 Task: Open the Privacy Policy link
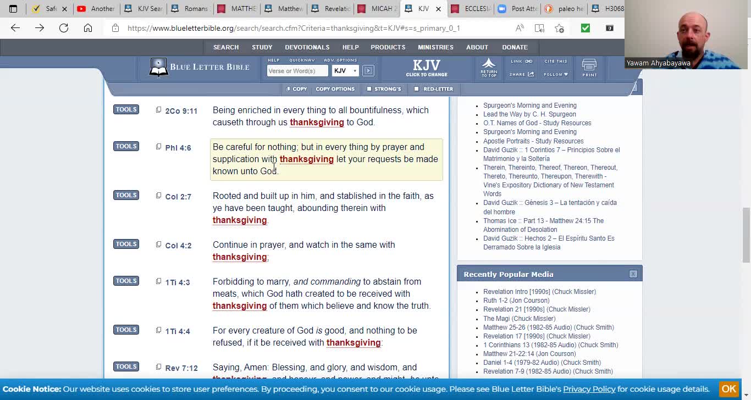[x=589, y=389]
